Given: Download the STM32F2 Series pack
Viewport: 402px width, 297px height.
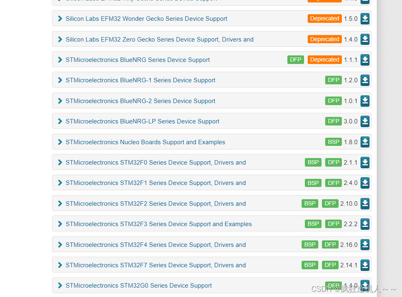Looking at the screenshot, I should (x=365, y=203).
